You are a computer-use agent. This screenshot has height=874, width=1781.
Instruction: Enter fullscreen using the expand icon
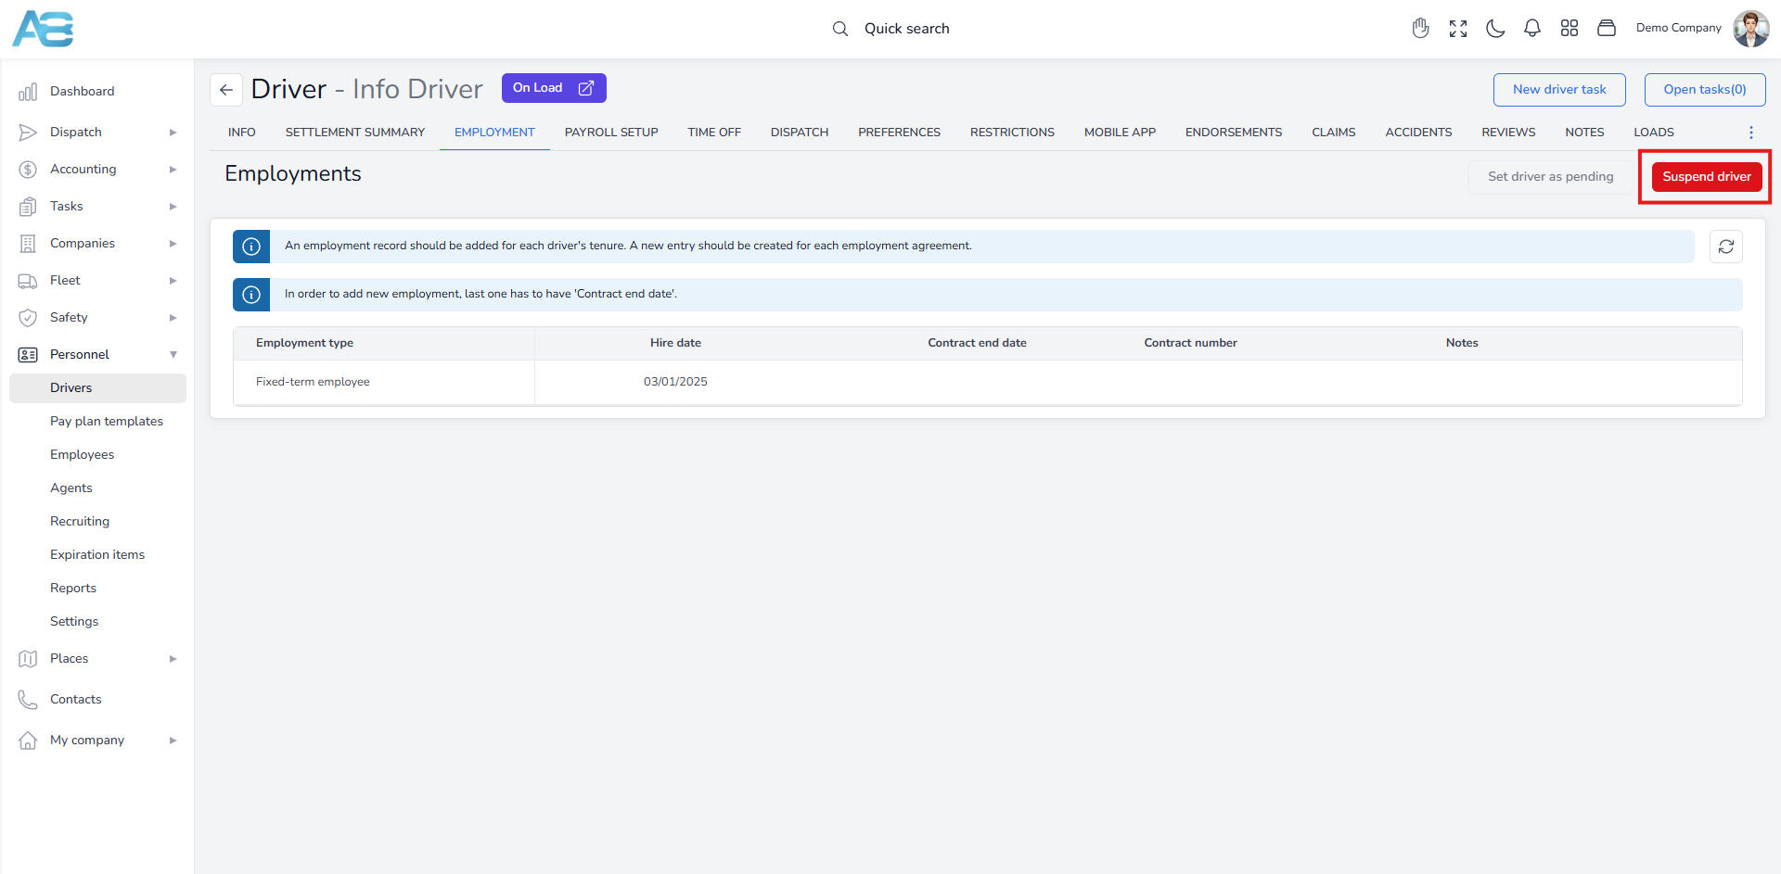coord(1457,29)
